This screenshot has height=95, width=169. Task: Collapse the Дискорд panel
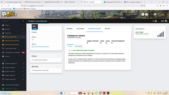click(x=57, y=66)
